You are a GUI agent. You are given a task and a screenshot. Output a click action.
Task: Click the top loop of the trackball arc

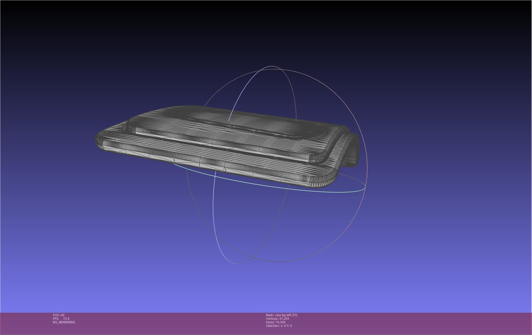[272, 66]
